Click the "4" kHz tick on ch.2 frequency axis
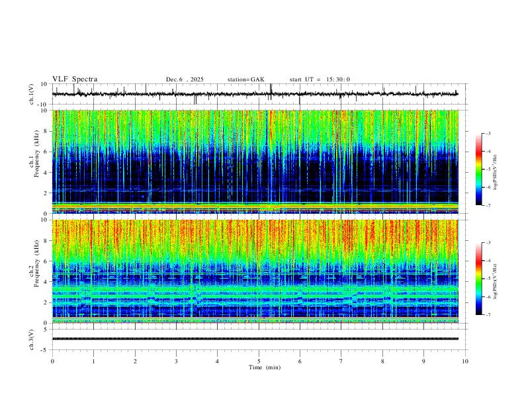Viewport: 524px width, 405px height. (46, 282)
